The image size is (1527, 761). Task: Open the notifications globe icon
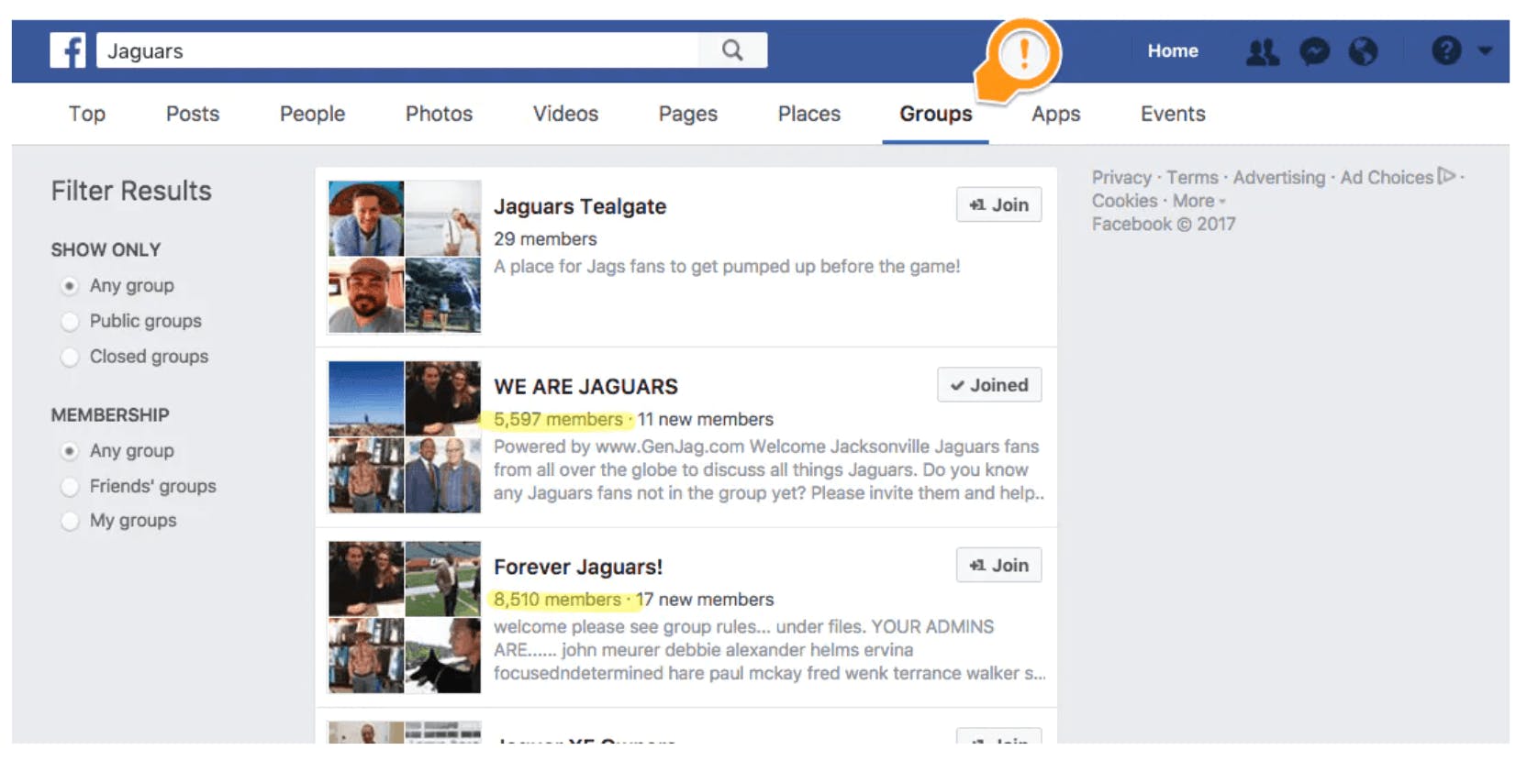pos(1363,51)
